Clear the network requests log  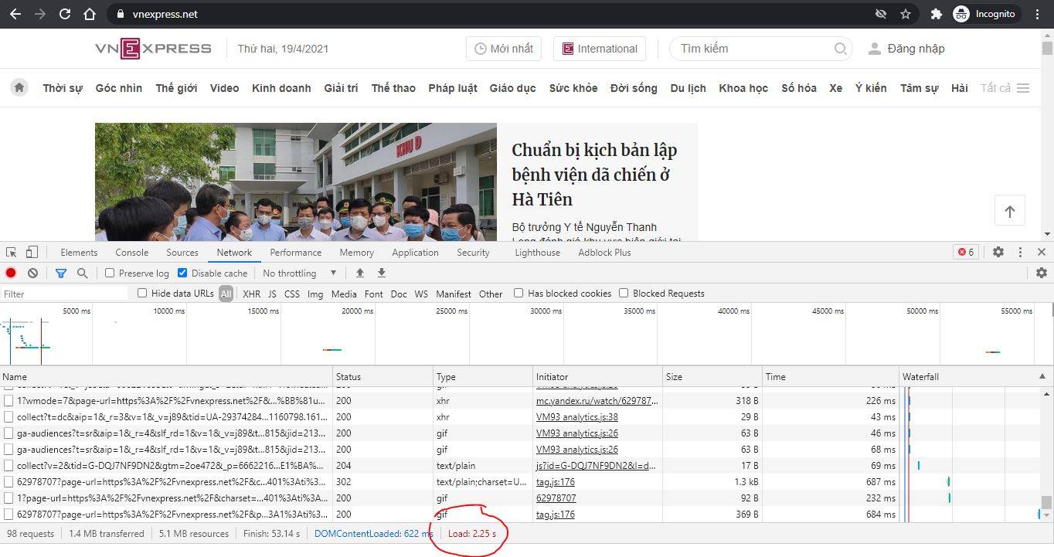[x=32, y=273]
